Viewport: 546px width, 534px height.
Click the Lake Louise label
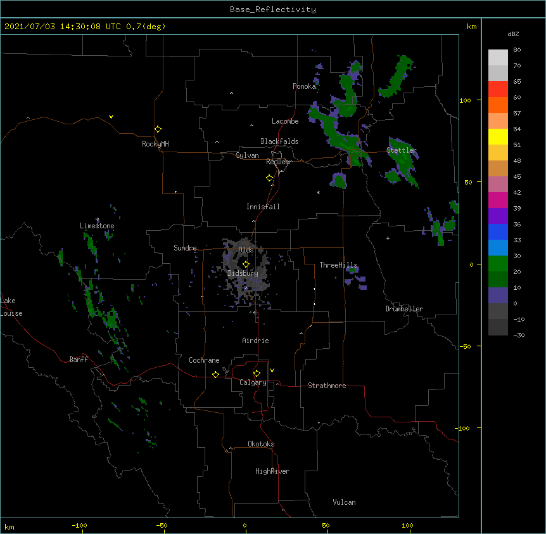pos(11,307)
